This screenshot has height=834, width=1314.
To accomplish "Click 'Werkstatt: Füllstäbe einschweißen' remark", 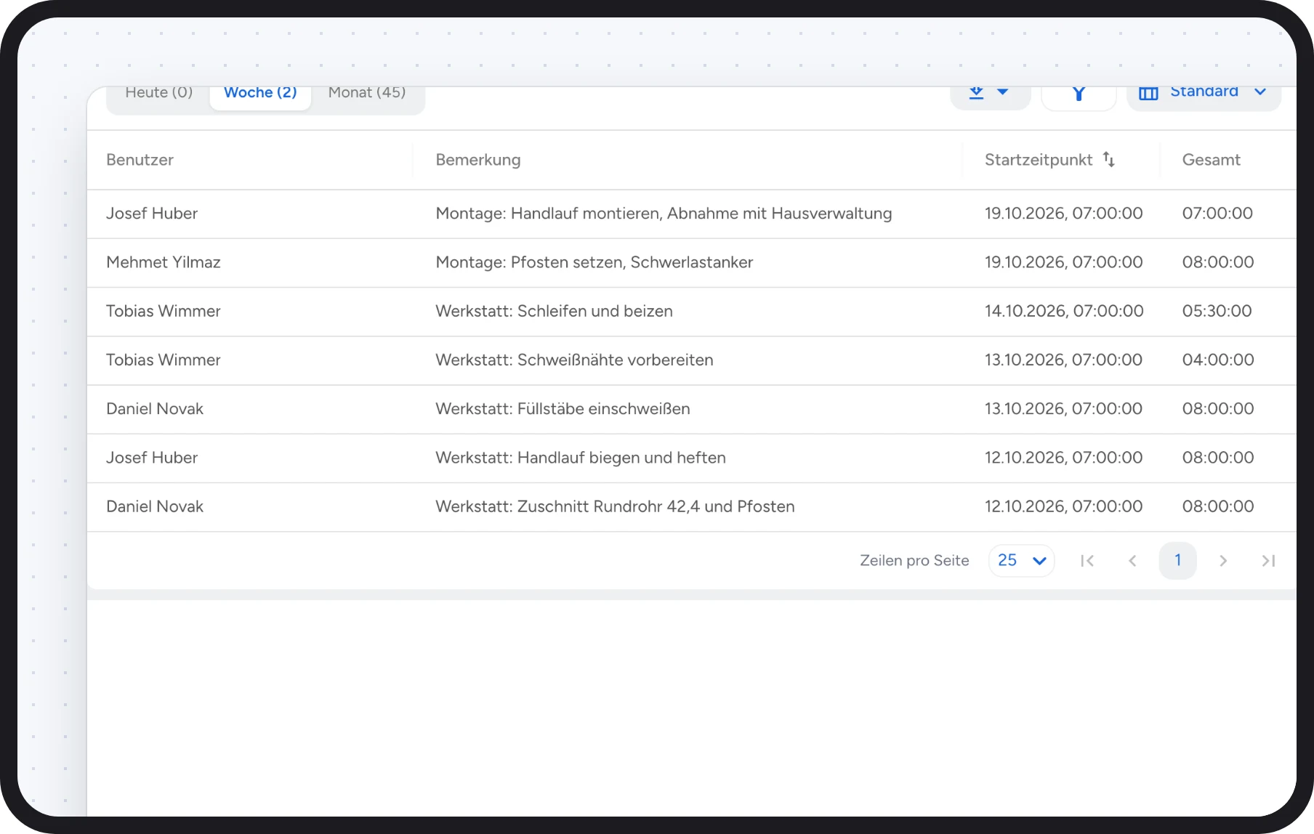I will tap(563, 408).
